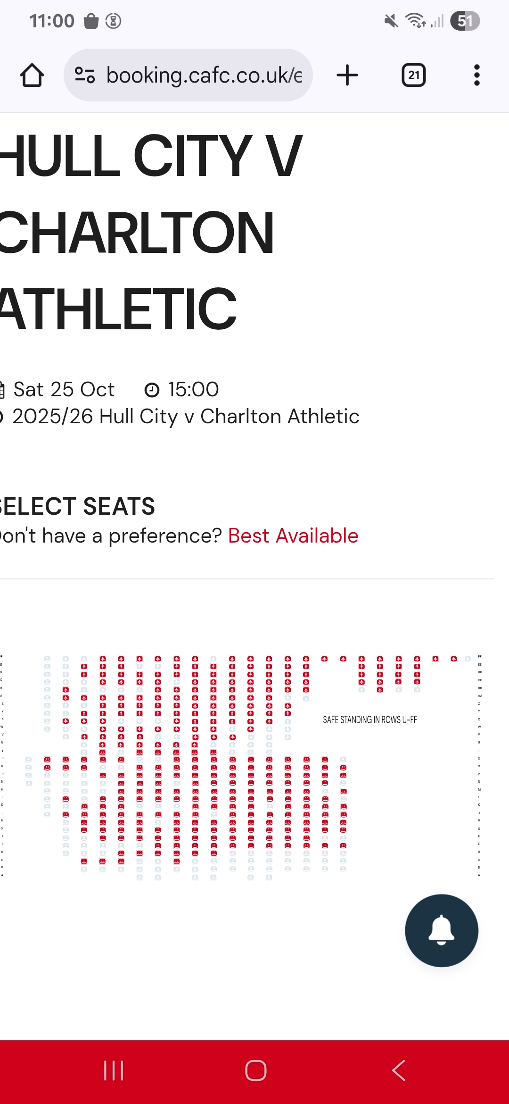The height and width of the screenshot is (1104, 509).
Task: Open Android recent apps button
Action: tap(114, 1071)
